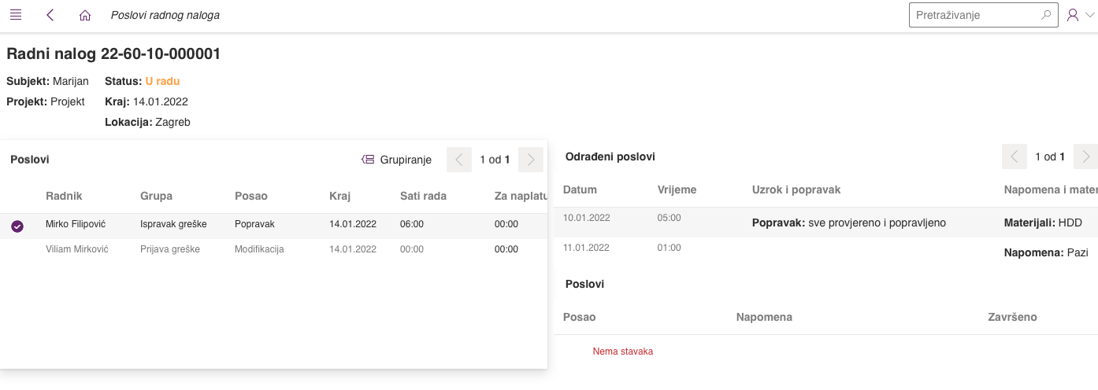This screenshot has height=390, width=1098.
Task: Sort by the Radnik column header
Action: coord(64,196)
